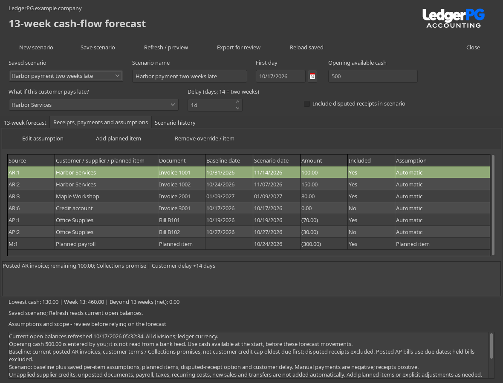The width and height of the screenshot is (503, 383).
Task: Click Refresh / preview
Action: (166, 47)
